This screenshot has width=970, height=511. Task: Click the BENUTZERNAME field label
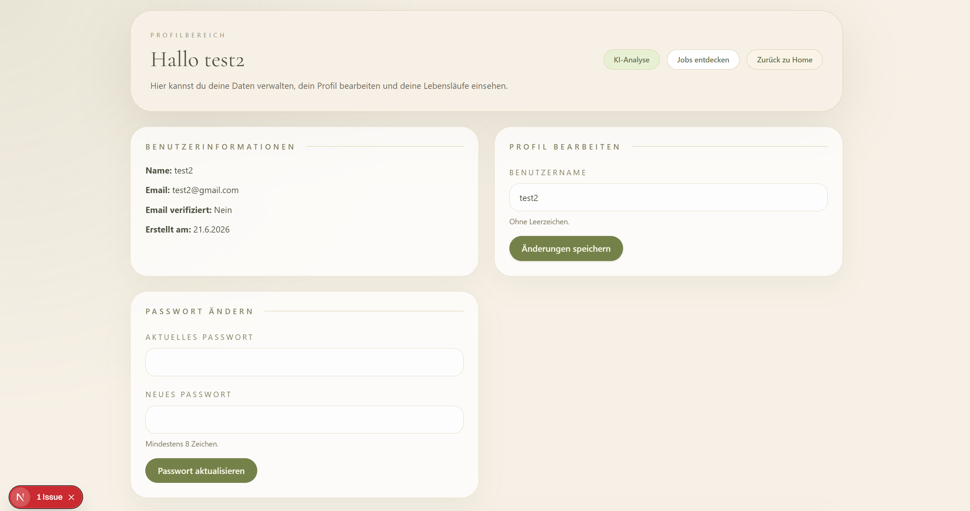pos(548,173)
